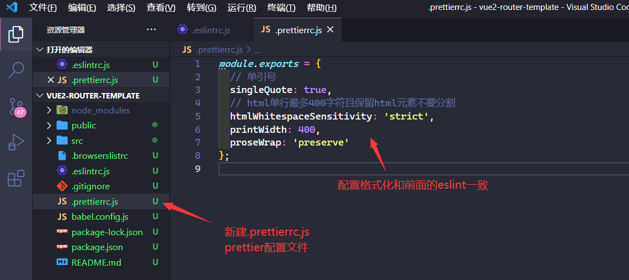Collapse the VUE2-ROUTER-TEMPLATE section
629x280 pixels.
pyautogui.click(x=39, y=95)
